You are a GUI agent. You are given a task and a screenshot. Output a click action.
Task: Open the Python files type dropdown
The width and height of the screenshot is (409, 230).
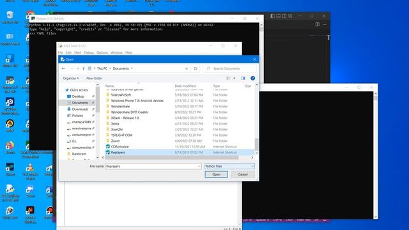coord(229,166)
